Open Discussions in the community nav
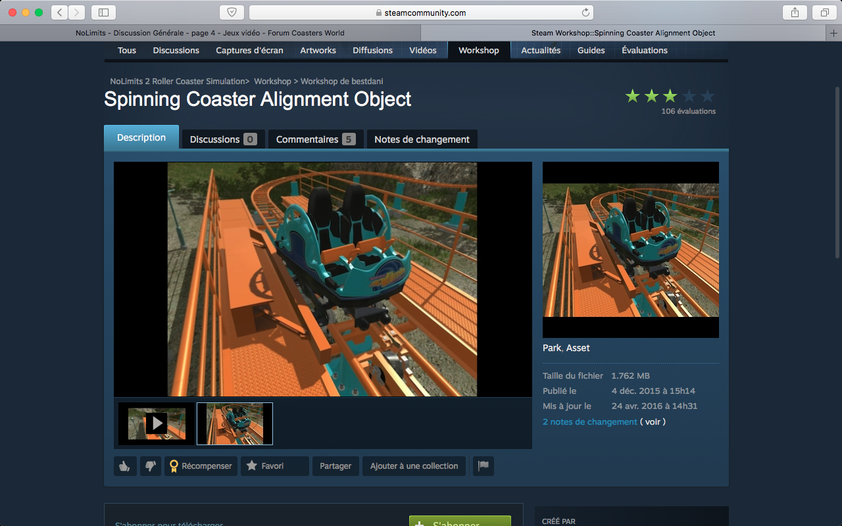 click(x=176, y=51)
